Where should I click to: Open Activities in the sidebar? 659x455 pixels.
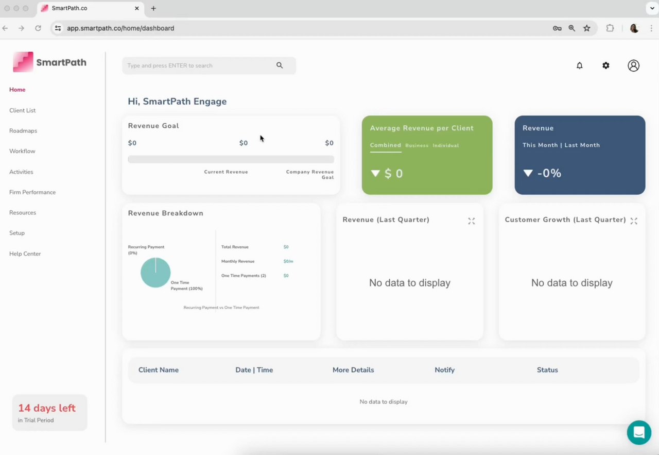pyautogui.click(x=21, y=172)
